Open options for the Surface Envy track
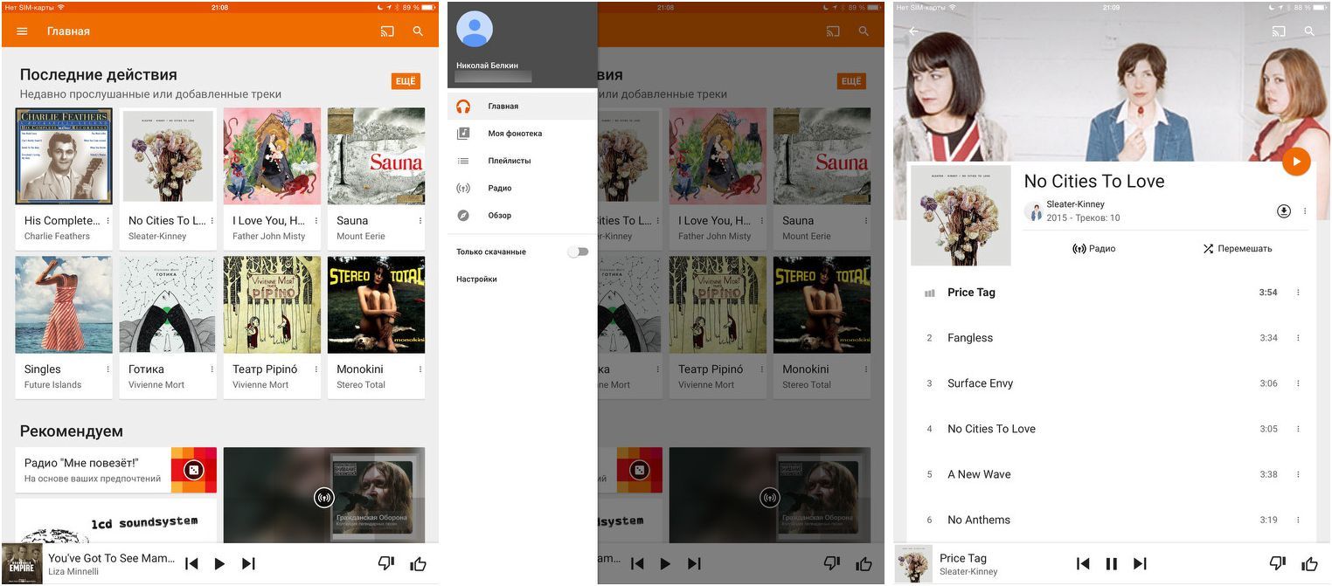This screenshot has height=586, width=1332. pyautogui.click(x=1298, y=383)
